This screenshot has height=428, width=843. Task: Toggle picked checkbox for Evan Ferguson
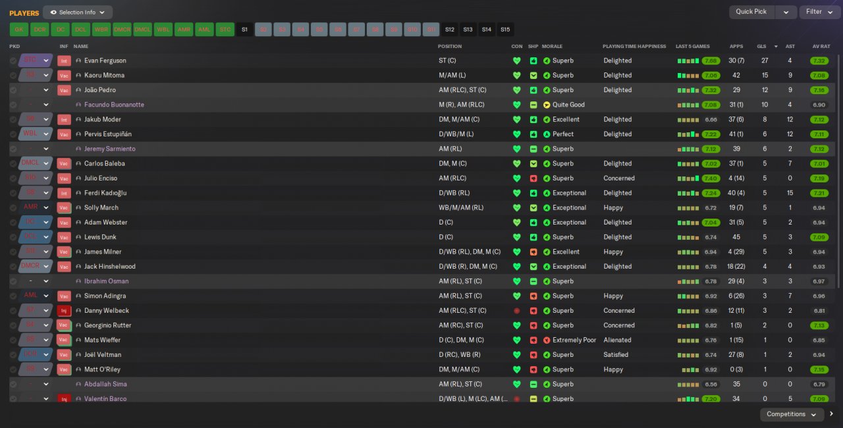[13, 61]
